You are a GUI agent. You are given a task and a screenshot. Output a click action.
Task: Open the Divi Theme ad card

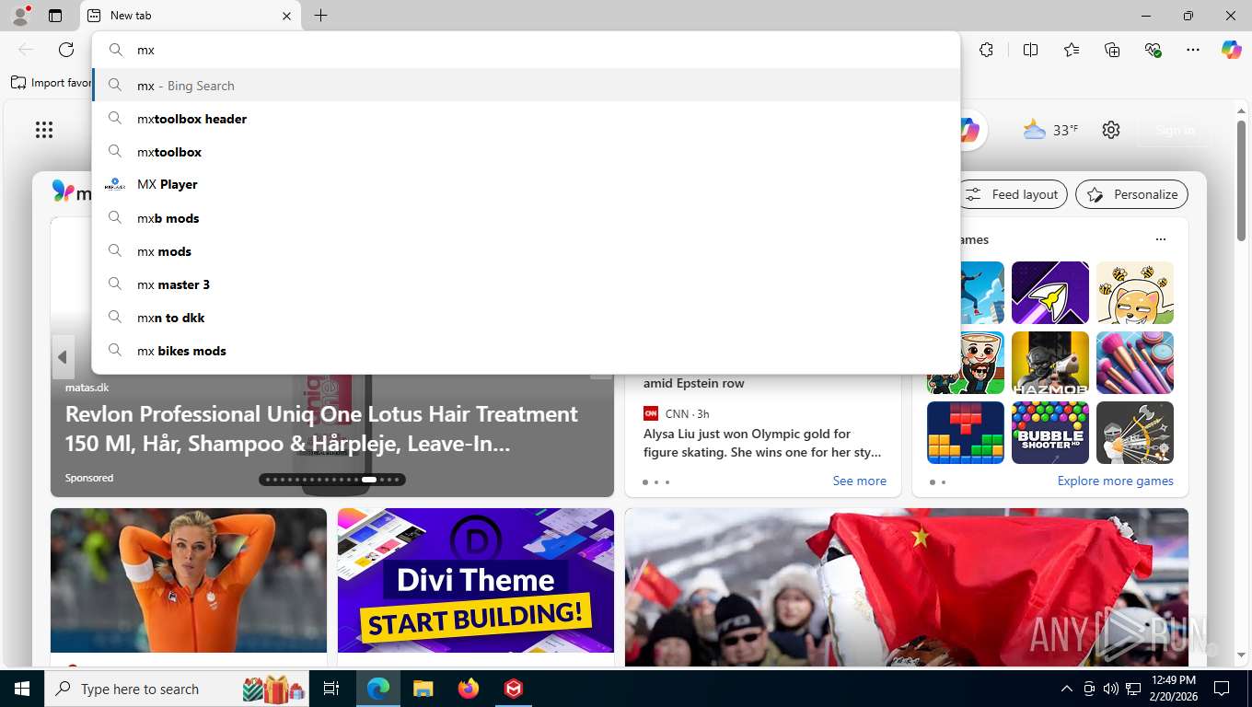click(476, 581)
